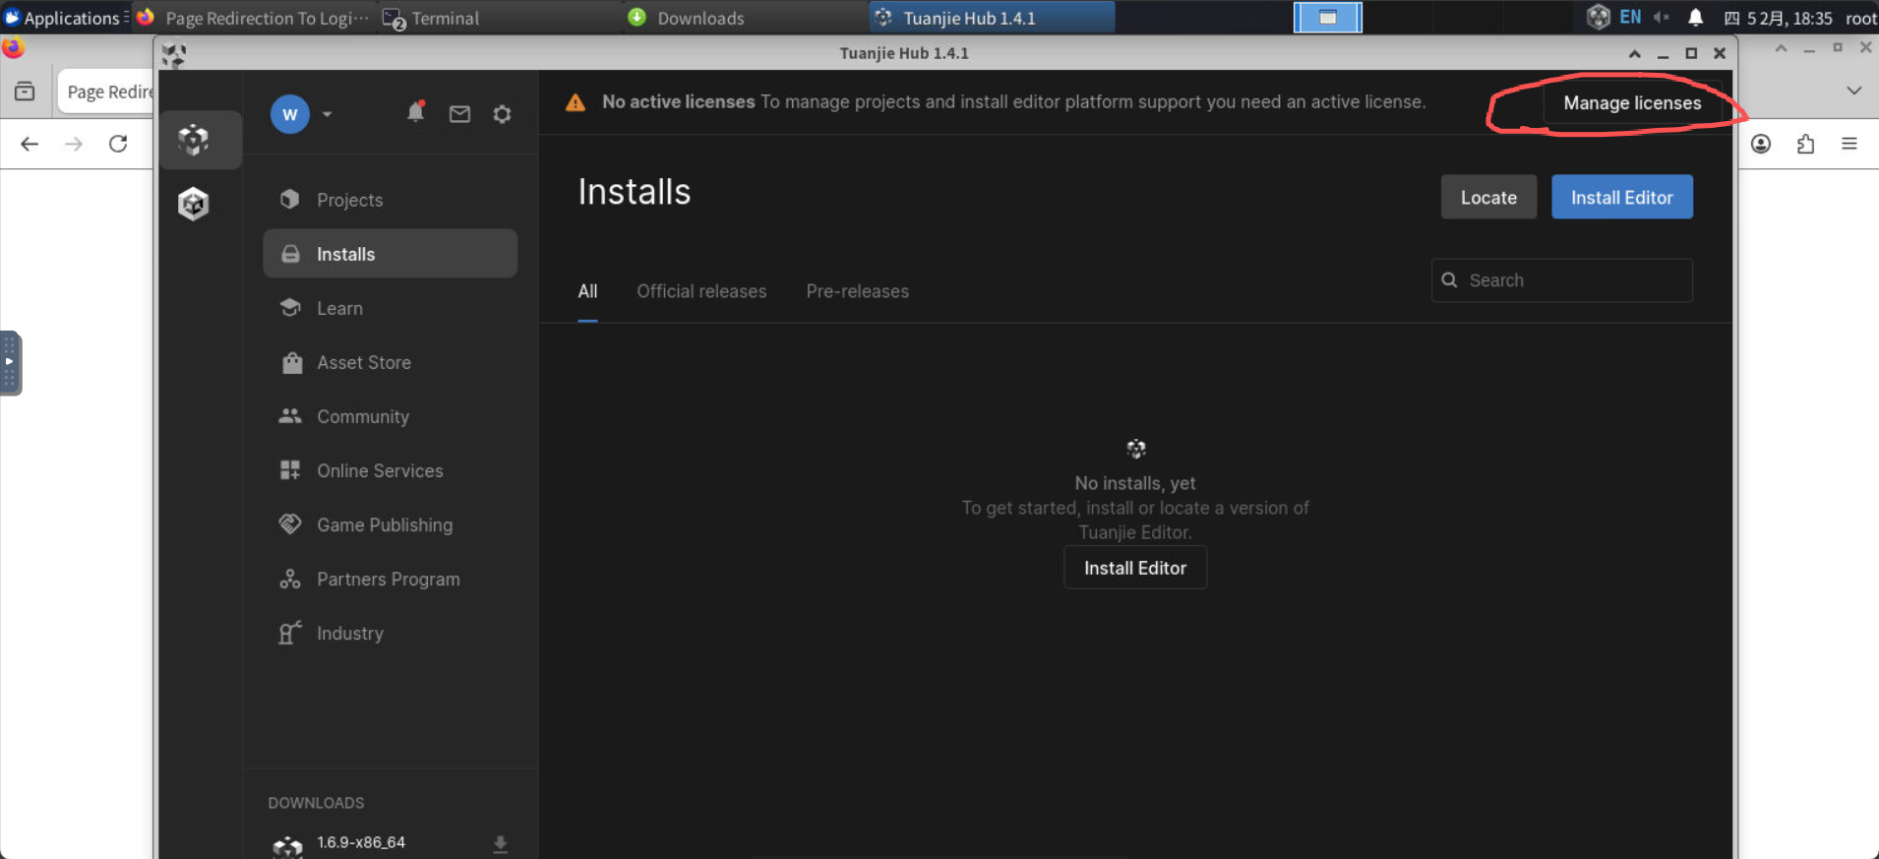Click the license warning triangle icon
Viewport: 1879px width, 859px height.
pos(576,102)
